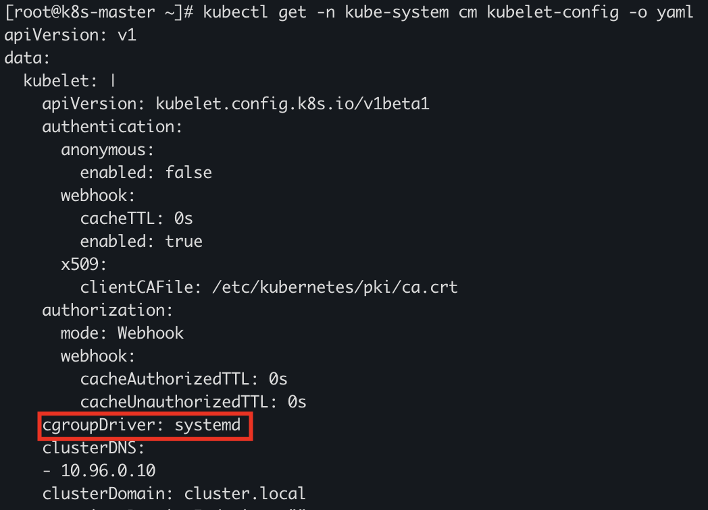The width and height of the screenshot is (708, 510).
Task: Click the clusterDomain: cluster.local line
Action: pyautogui.click(x=174, y=494)
